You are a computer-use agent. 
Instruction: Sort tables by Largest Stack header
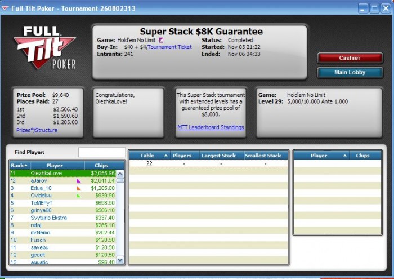tap(222, 156)
